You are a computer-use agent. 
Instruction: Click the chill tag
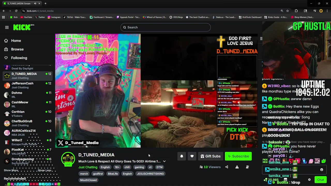(127, 167)
